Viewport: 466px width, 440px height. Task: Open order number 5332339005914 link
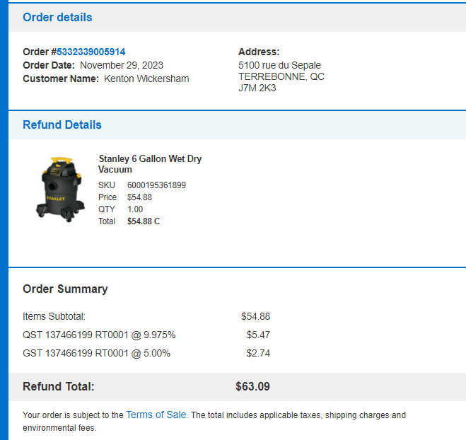click(91, 52)
